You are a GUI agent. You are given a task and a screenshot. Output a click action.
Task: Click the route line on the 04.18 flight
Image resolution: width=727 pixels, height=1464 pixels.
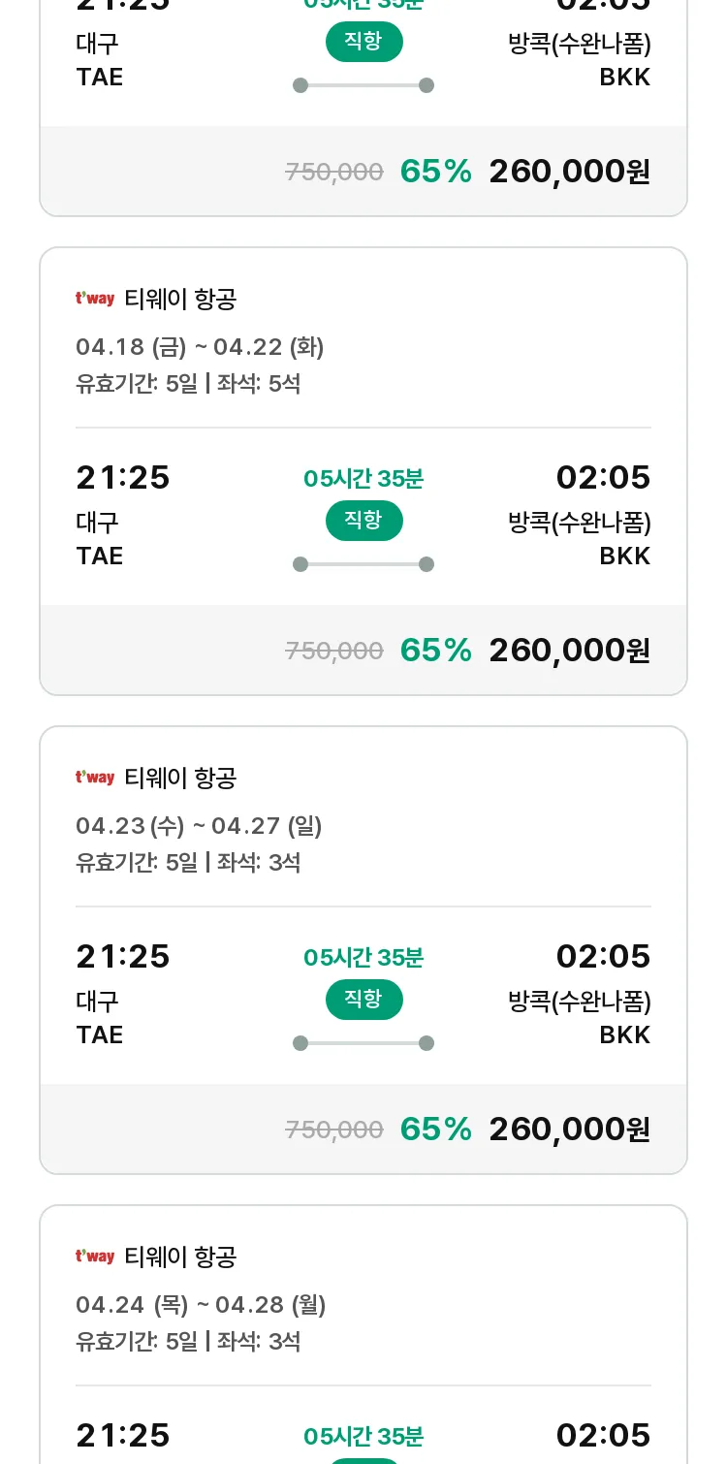click(x=363, y=564)
